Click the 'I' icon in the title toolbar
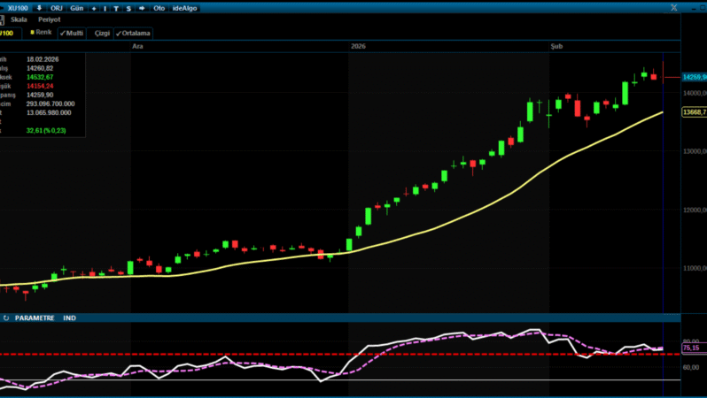Image resolution: width=707 pixels, height=398 pixels. [105, 8]
